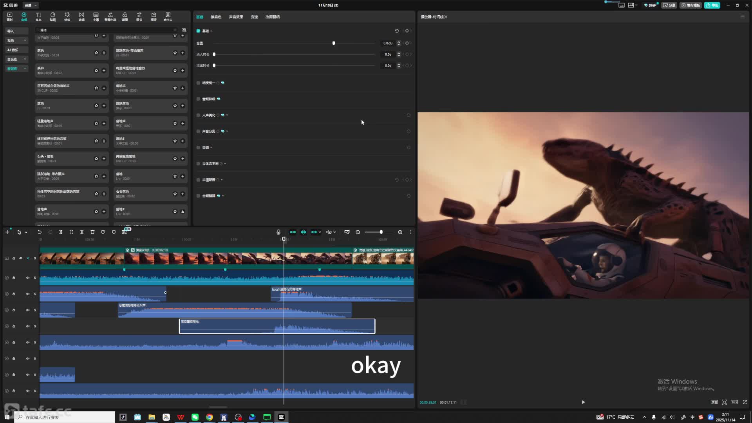Switch to the 声音效果 tab

(x=236, y=17)
